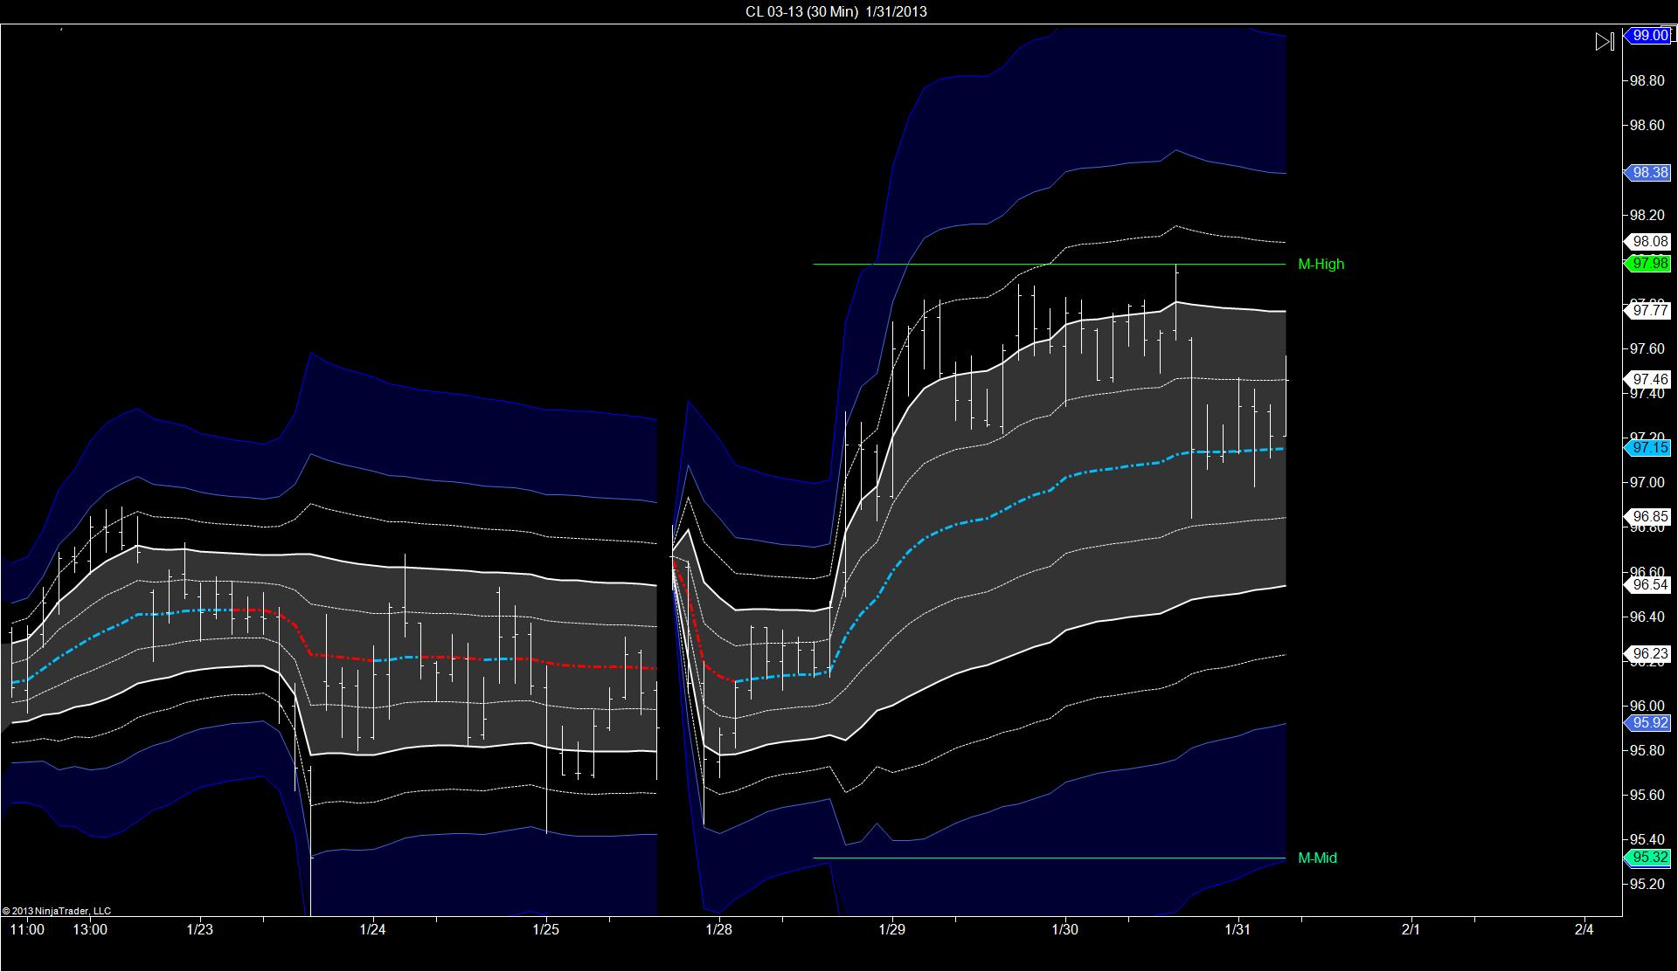Click the chart title CL 03-13 (30 Min)
Screen dimensions: 1678x972
point(801,11)
